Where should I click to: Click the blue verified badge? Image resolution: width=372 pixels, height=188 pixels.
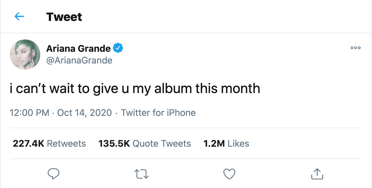pyautogui.click(x=118, y=48)
